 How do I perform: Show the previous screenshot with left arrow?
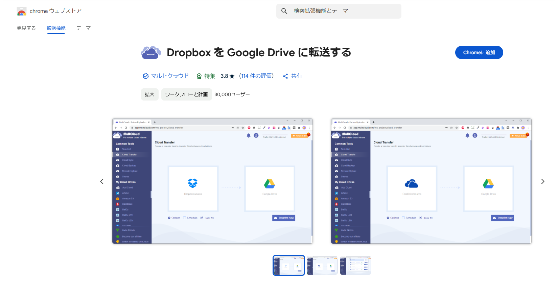pyautogui.click(x=102, y=181)
